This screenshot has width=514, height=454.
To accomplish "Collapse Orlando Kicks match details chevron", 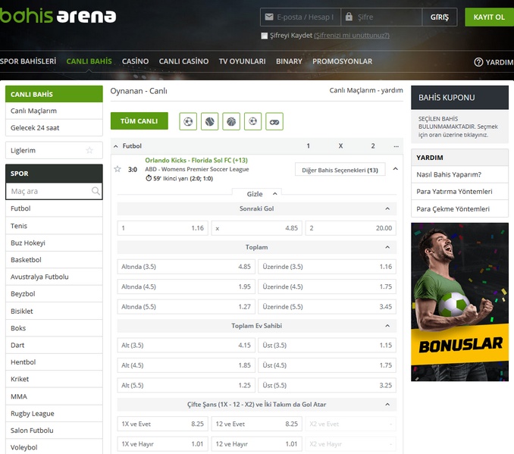I will (x=395, y=169).
